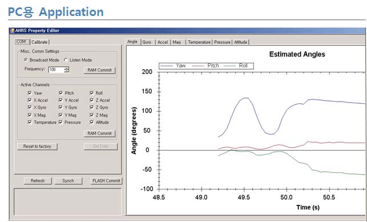Screen dimensions: 367x222
Task: Click the 49.5 time axis tick label
Action: 244,197
